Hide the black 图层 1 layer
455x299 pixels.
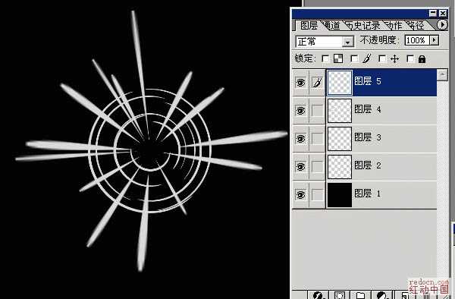click(300, 194)
